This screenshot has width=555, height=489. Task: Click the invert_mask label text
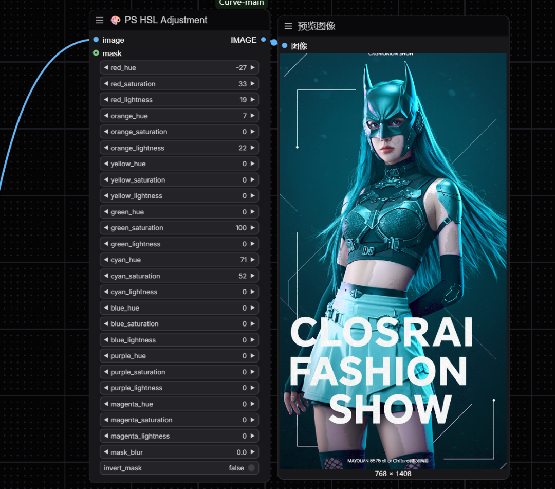coord(122,468)
